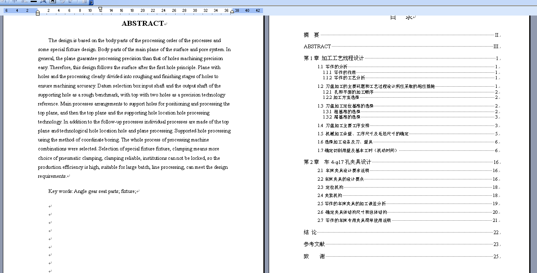
Task: Click the line starting 'some special fixture design'
Action: click(x=134, y=49)
